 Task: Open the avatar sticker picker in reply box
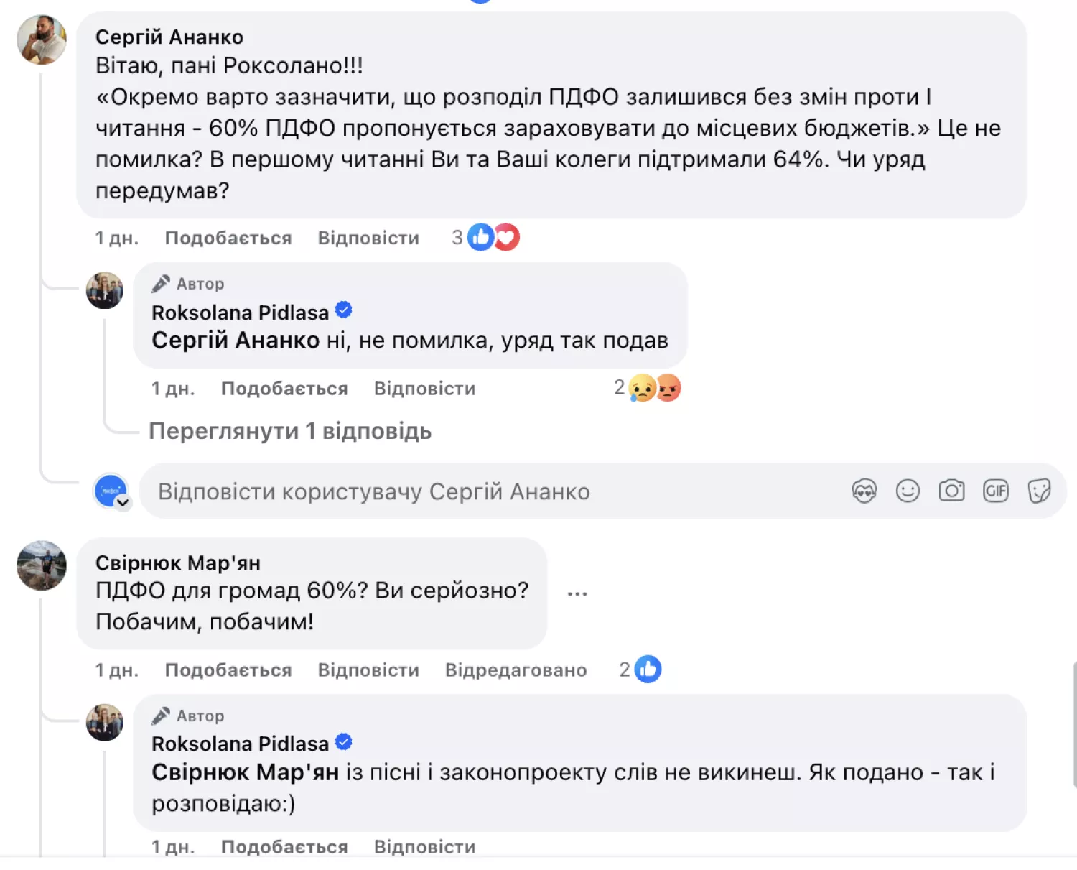click(x=865, y=491)
